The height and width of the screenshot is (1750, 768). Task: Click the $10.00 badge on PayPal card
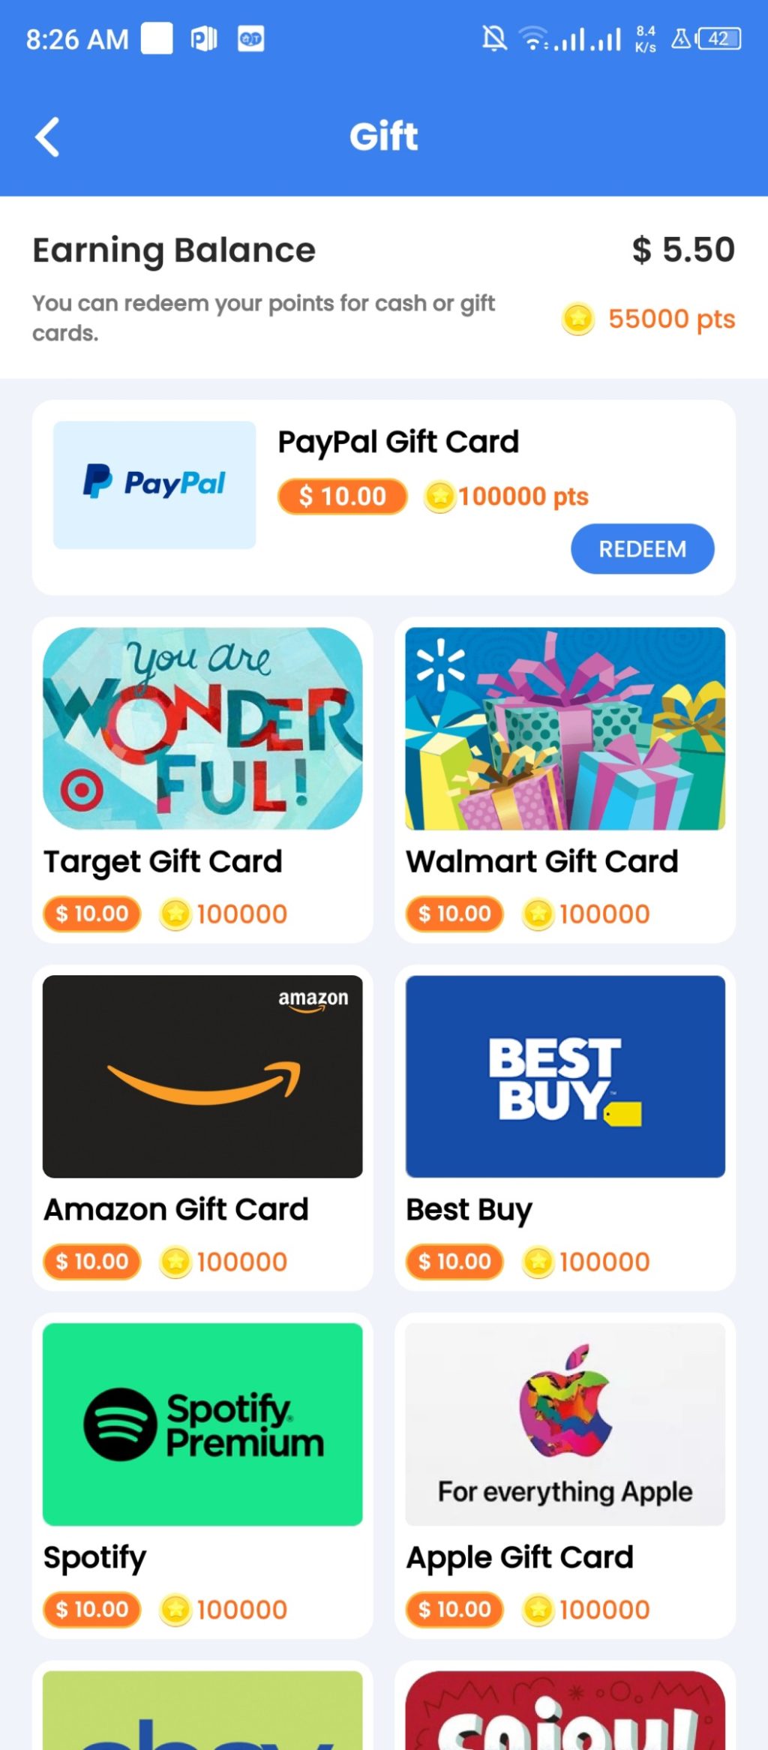click(343, 497)
